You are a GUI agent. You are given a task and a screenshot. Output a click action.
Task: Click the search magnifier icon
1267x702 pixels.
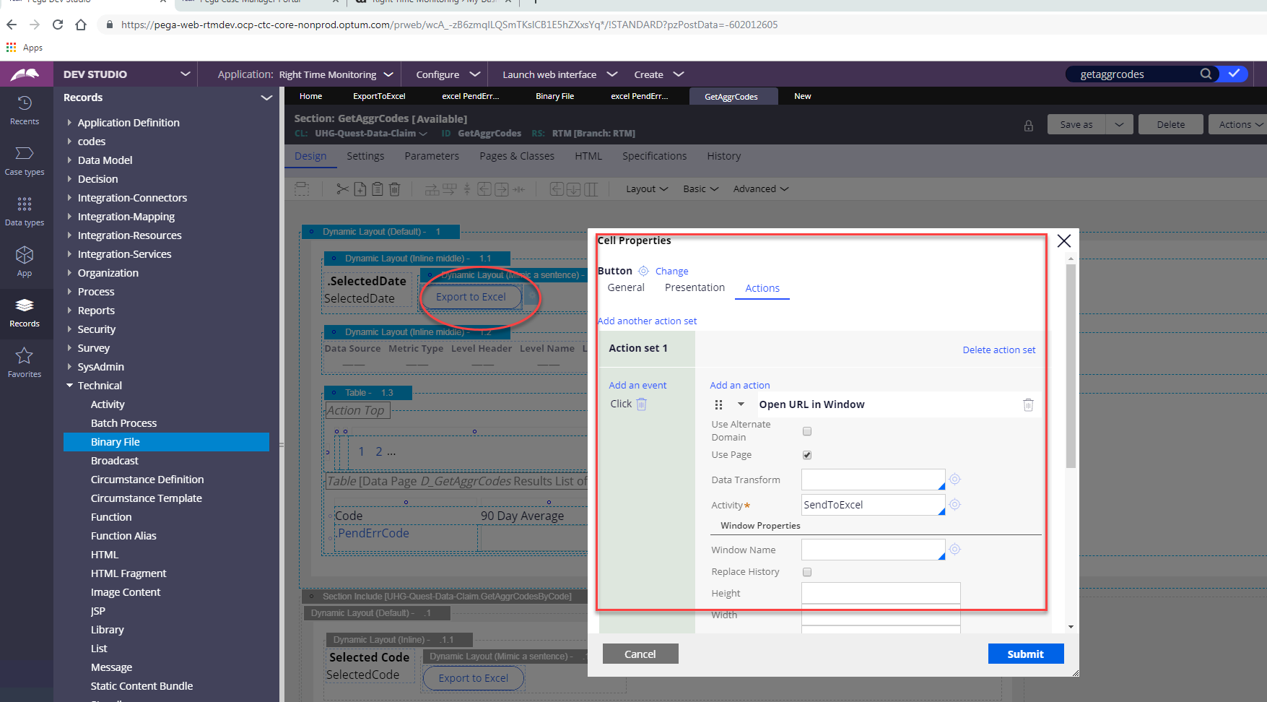(1206, 74)
